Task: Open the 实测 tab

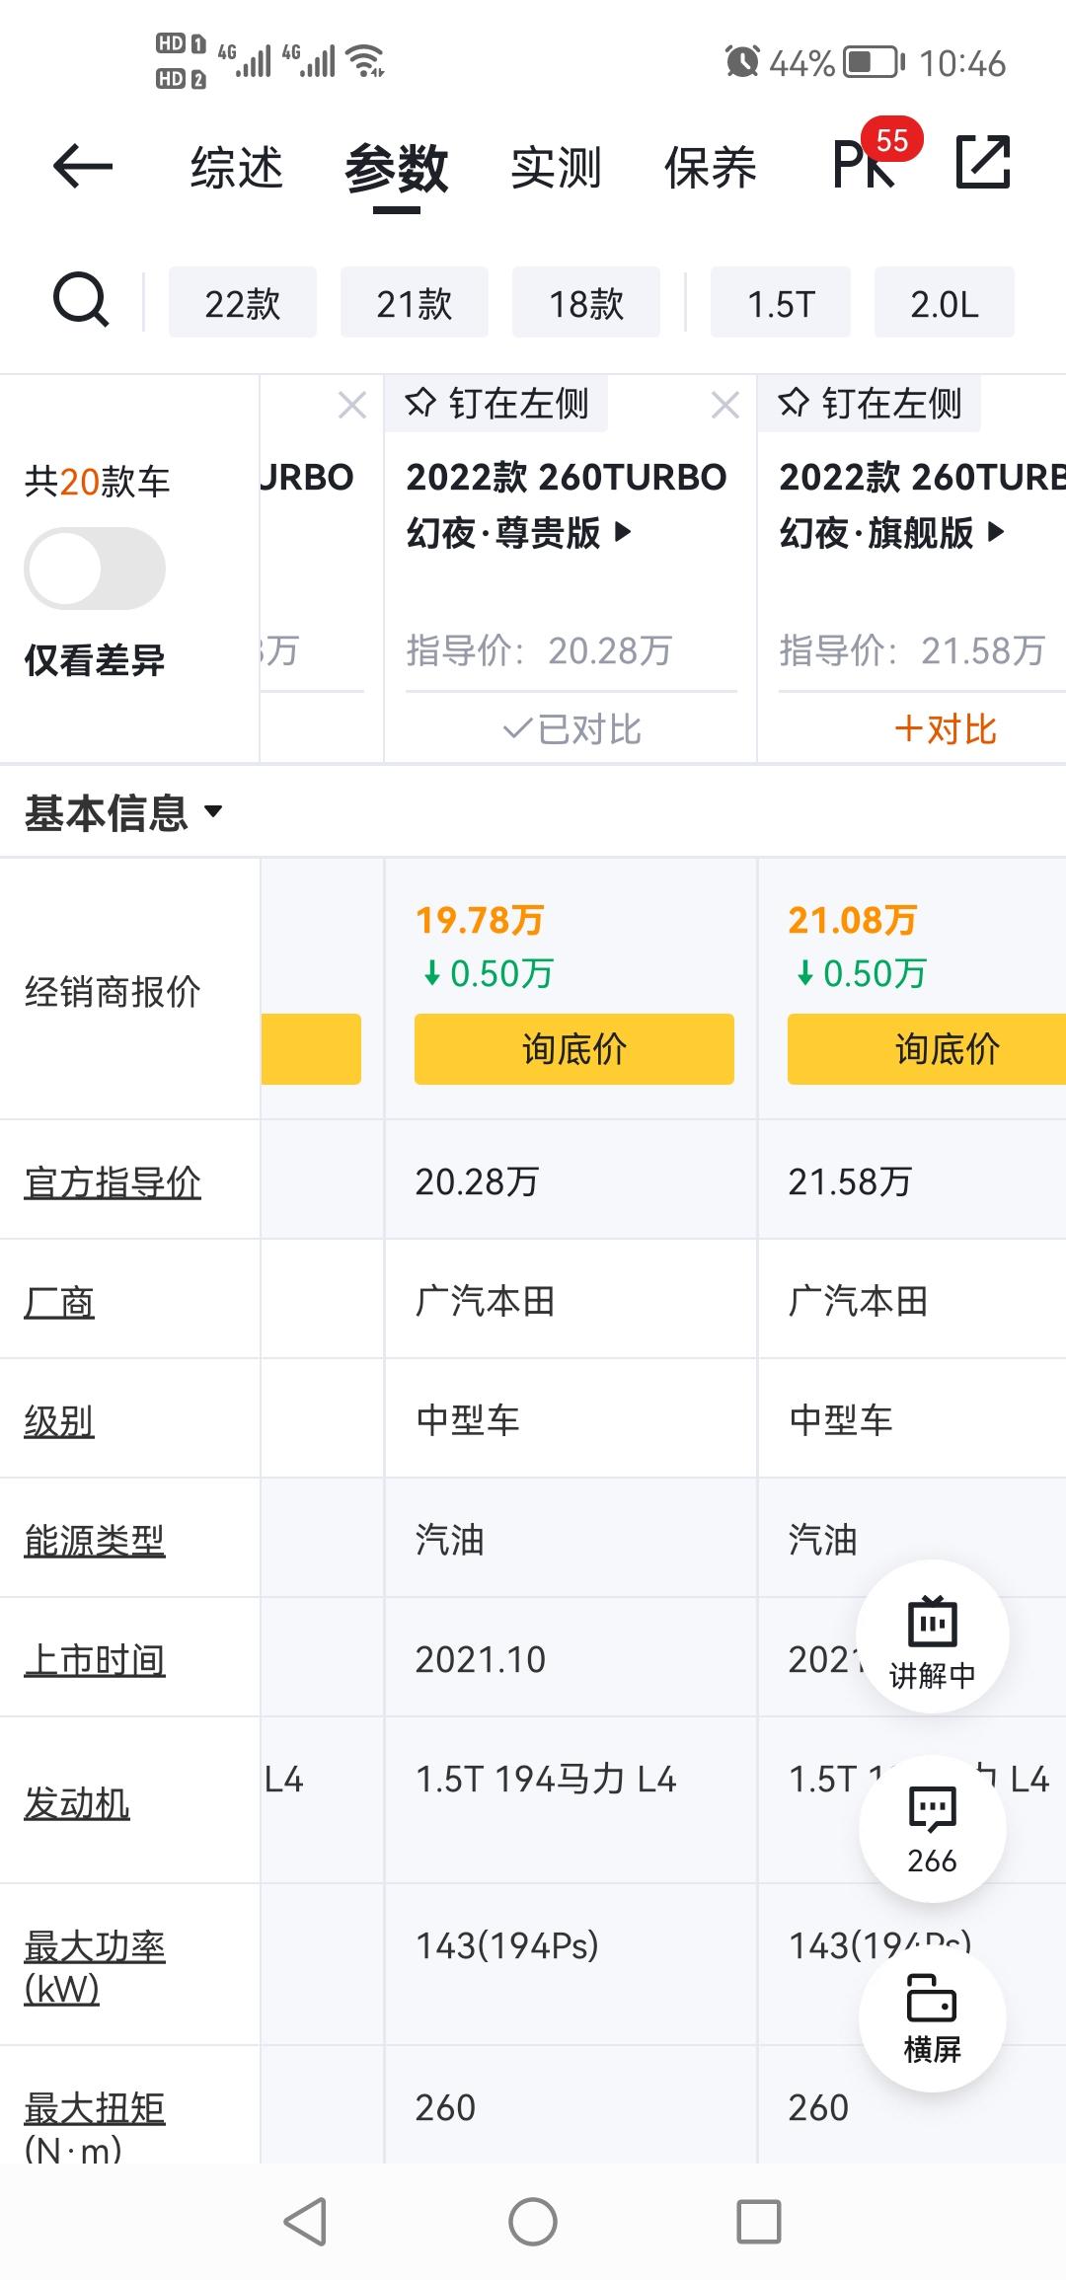Action: tap(556, 167)
